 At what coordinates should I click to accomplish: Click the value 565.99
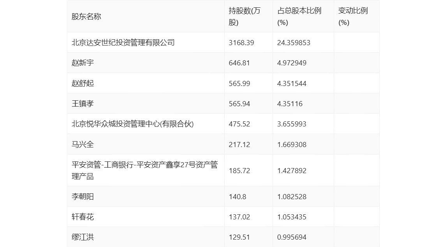click(239, 84)
